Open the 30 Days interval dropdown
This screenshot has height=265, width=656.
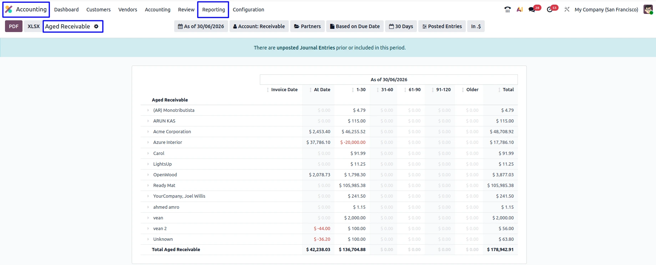[x=401, y=26]
